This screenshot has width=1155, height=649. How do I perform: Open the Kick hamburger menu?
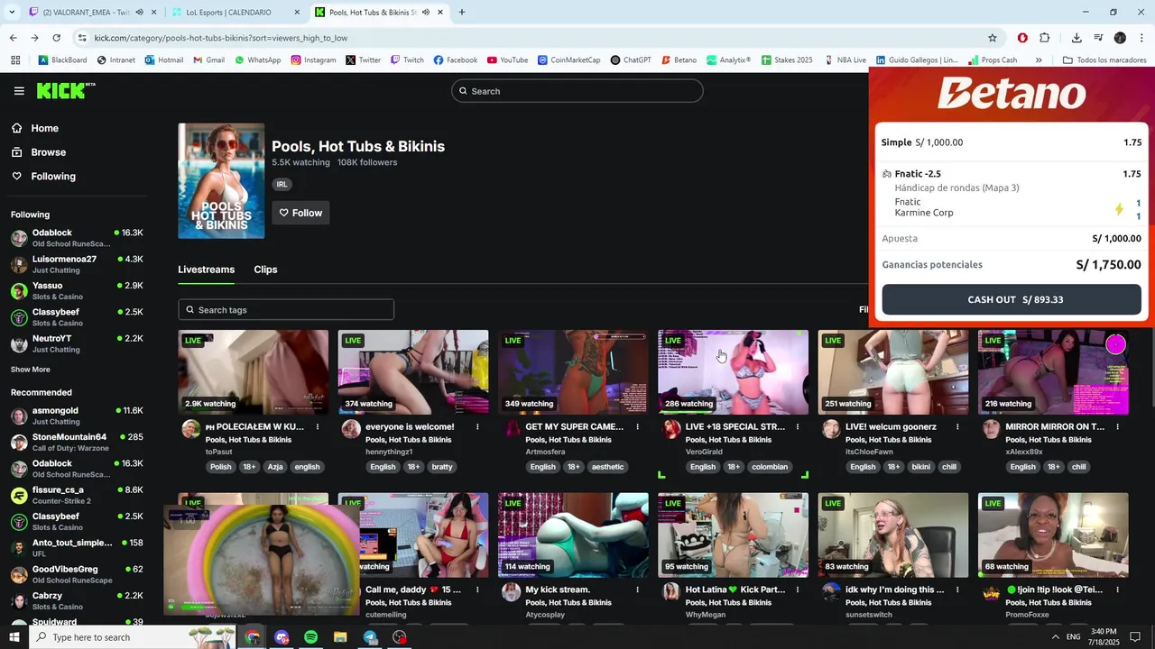(19, 91)
